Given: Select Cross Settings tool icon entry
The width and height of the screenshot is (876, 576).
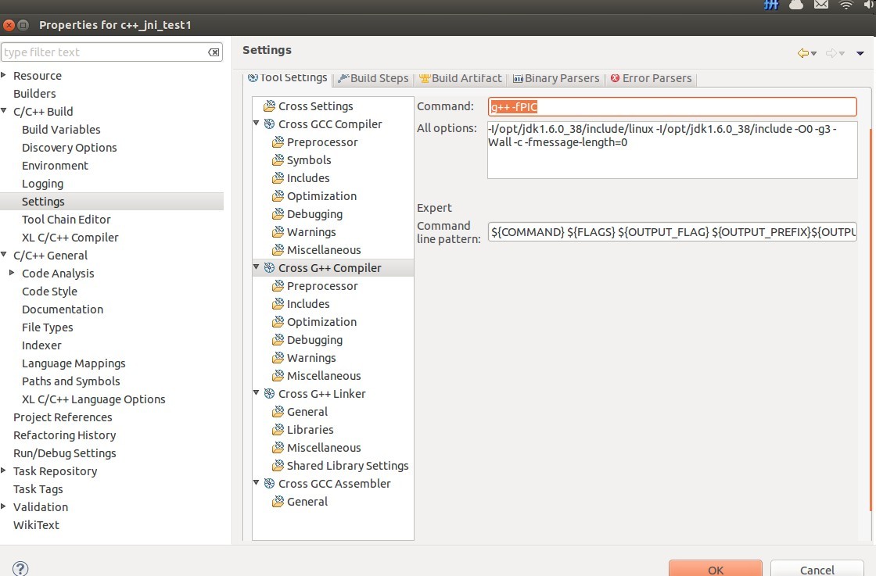Looking at the screenshot, I should (x=270, y=106).
